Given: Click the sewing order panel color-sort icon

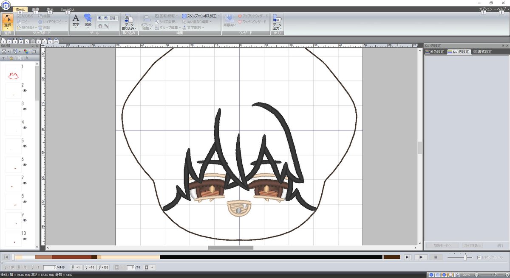Looking at the screenshot, I should coord(25,51).
